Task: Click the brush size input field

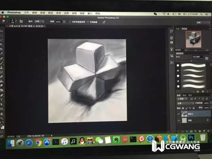Action: click(x=197, y=57)
